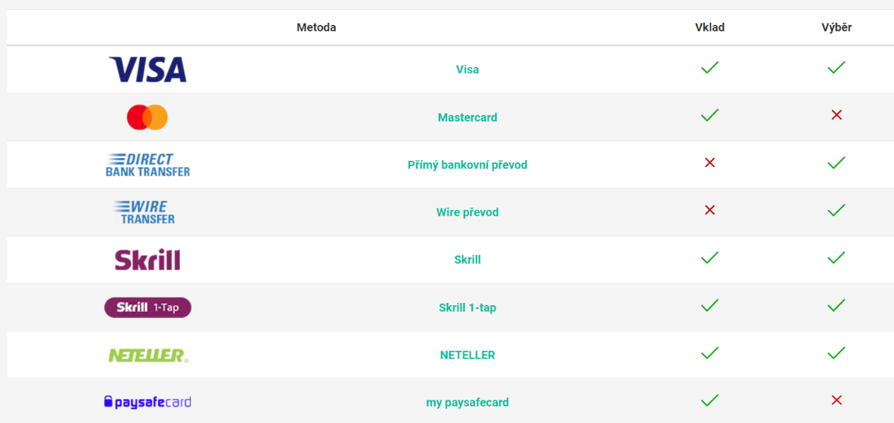Click the Visa logo
Viewport: 894px width, 423px height.
(x=147, y=69)
